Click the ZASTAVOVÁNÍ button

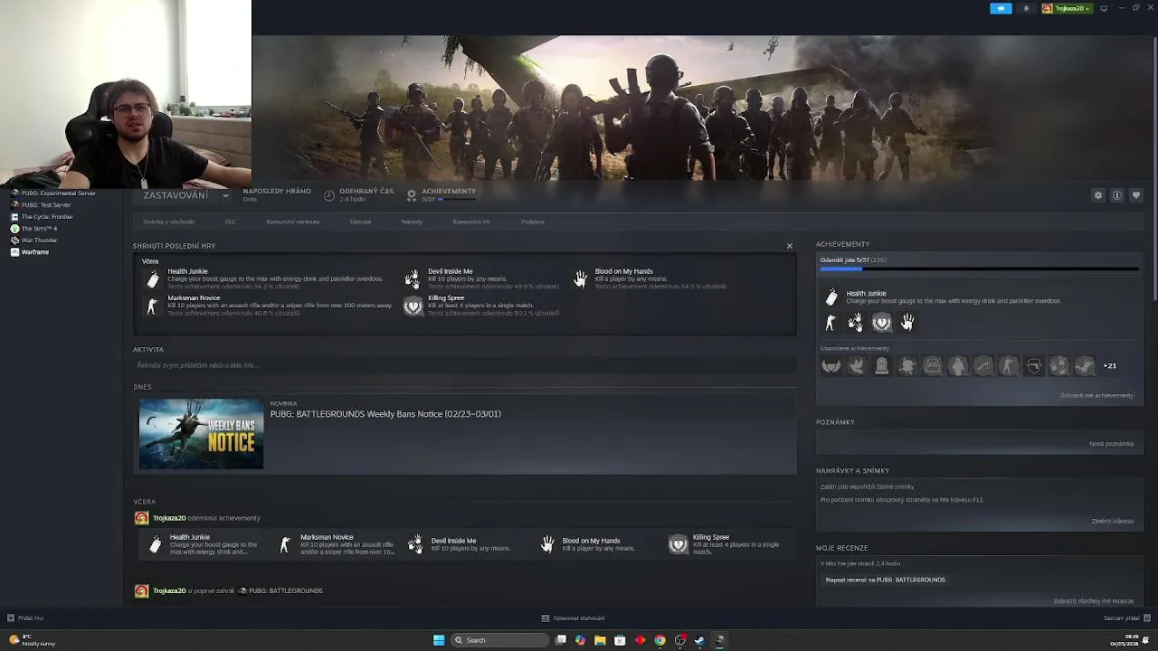click(176, 195)
